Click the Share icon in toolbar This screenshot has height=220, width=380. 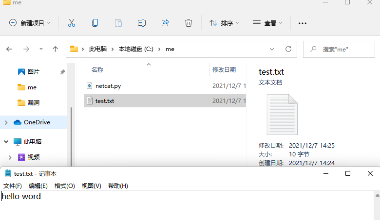pos(165,23)
